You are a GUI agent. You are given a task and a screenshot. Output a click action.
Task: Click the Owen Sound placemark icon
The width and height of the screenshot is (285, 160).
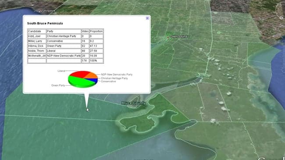(168, 37)
